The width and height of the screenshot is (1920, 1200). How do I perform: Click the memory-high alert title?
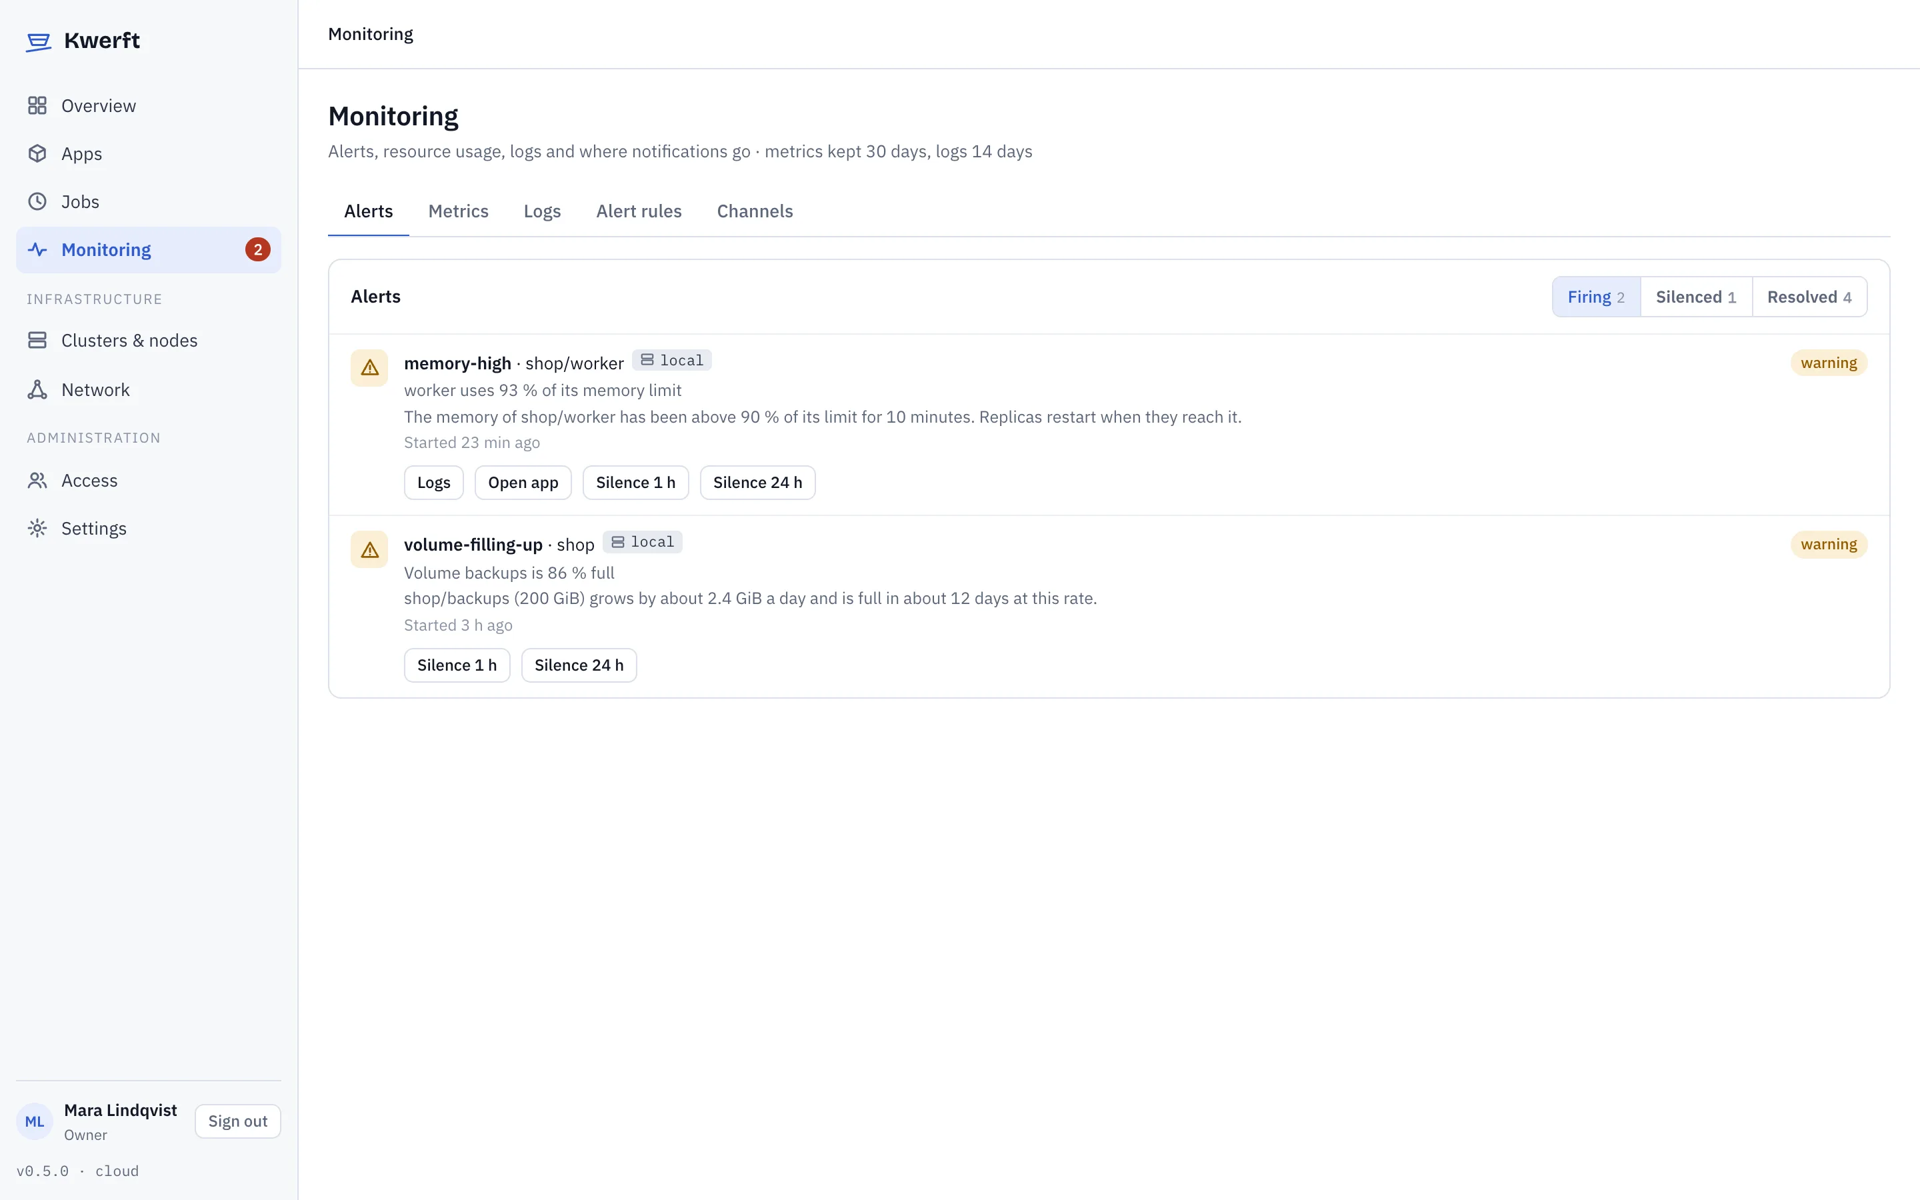click(x=457, y=363)
